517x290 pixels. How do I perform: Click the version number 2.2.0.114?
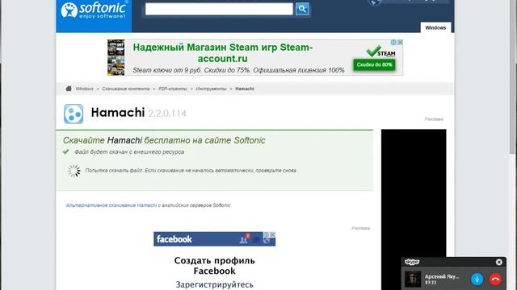167,114
